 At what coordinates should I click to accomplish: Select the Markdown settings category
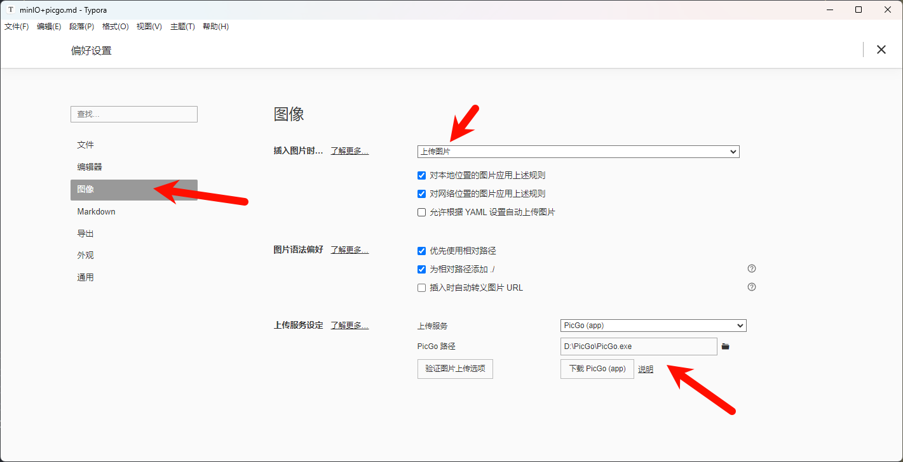tap(97, 211)
